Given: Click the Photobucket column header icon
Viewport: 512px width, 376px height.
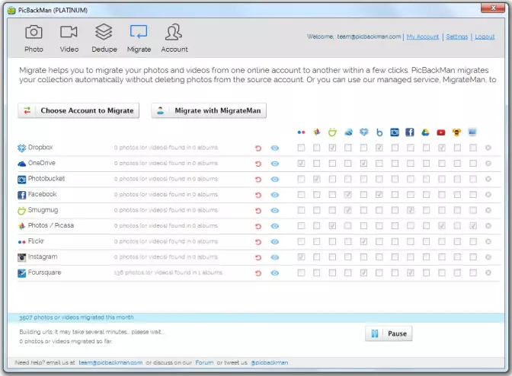Looking at the screenshot, I should coord(395,132).
